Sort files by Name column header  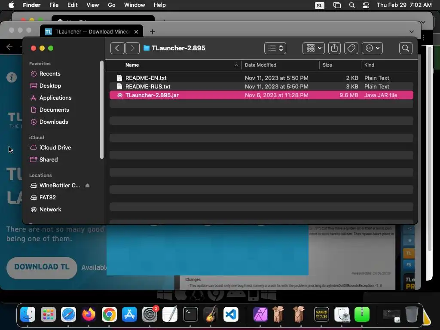[132, 65]
